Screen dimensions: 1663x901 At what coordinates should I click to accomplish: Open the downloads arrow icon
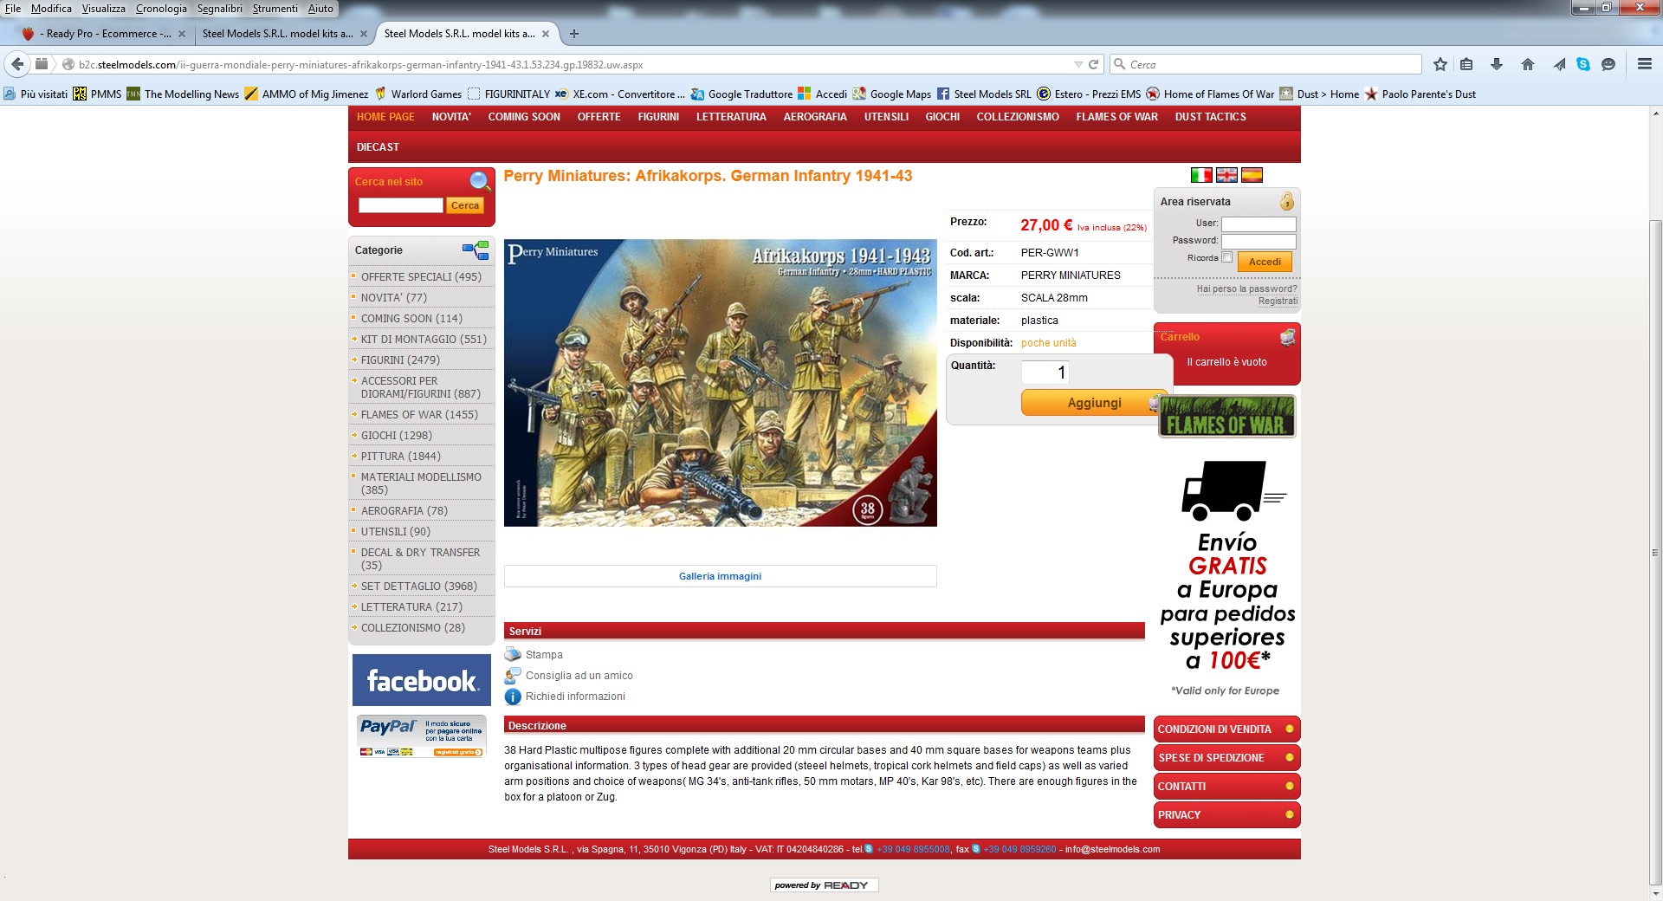[1497, 64]
